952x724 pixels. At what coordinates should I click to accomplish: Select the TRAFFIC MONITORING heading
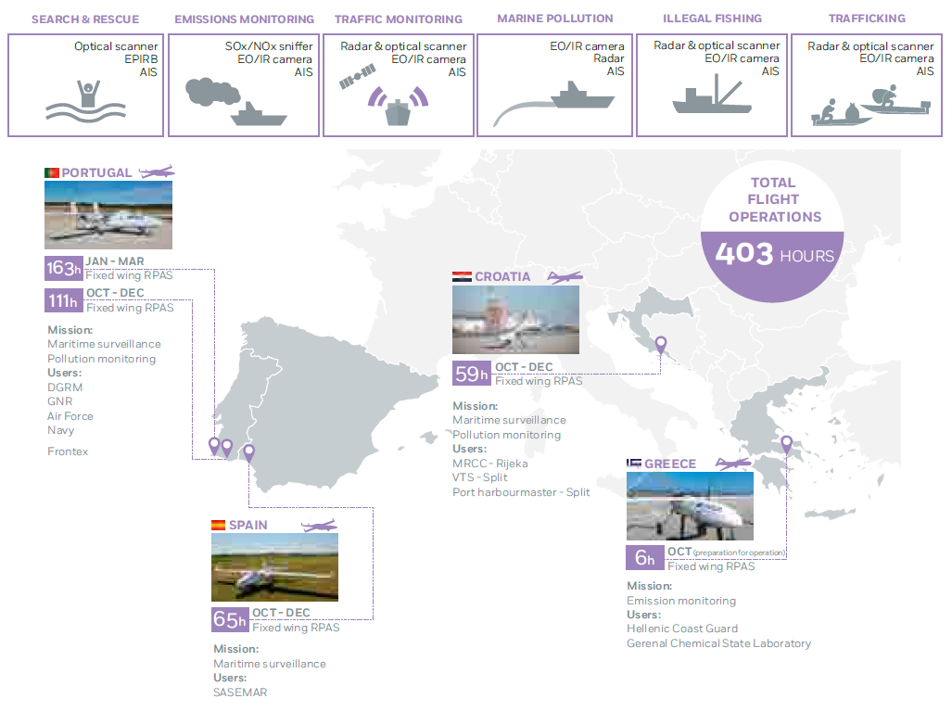point(399,19)
